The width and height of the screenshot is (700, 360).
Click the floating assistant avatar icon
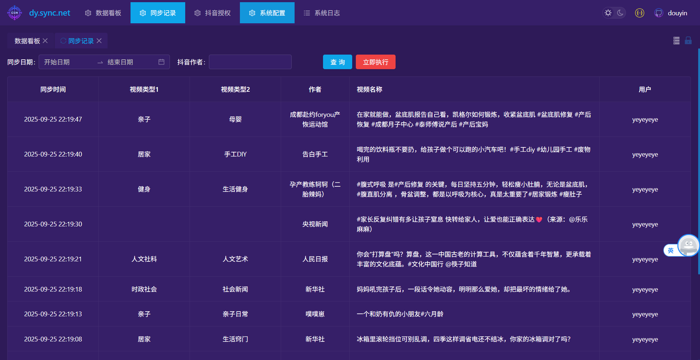688,245
